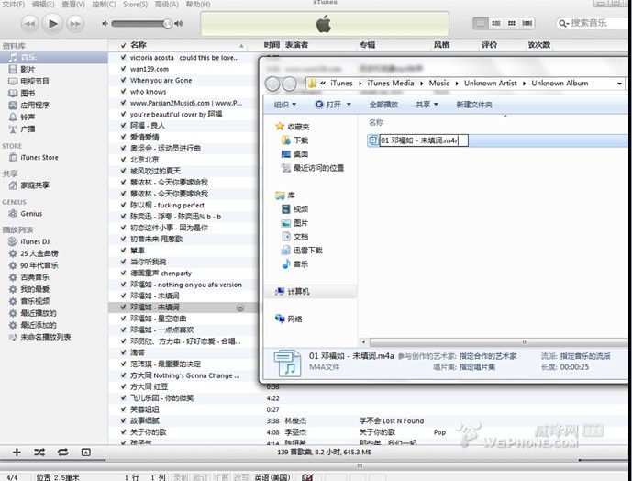Uncheck the song '单車'
This screenshot has height=481, width=632.
[123, 251]
